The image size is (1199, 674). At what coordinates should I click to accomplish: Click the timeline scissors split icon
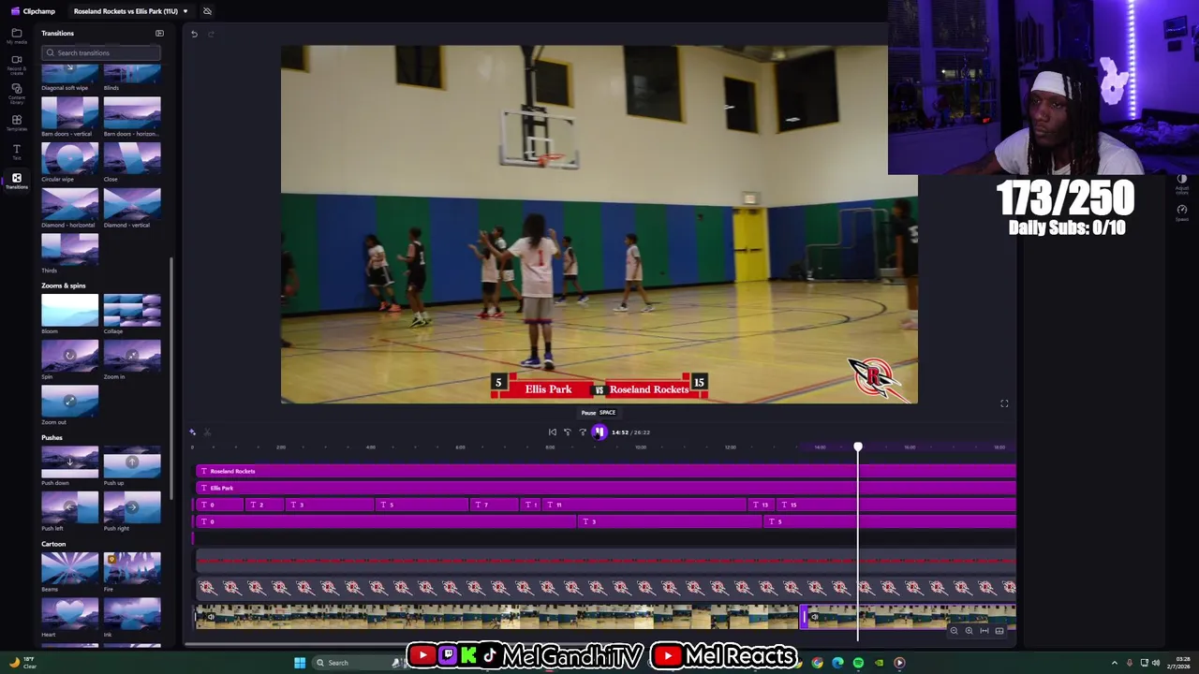tap(207, 432)
